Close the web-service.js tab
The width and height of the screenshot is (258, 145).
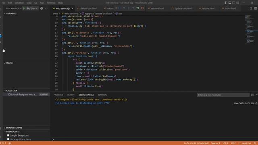[72, 8]
